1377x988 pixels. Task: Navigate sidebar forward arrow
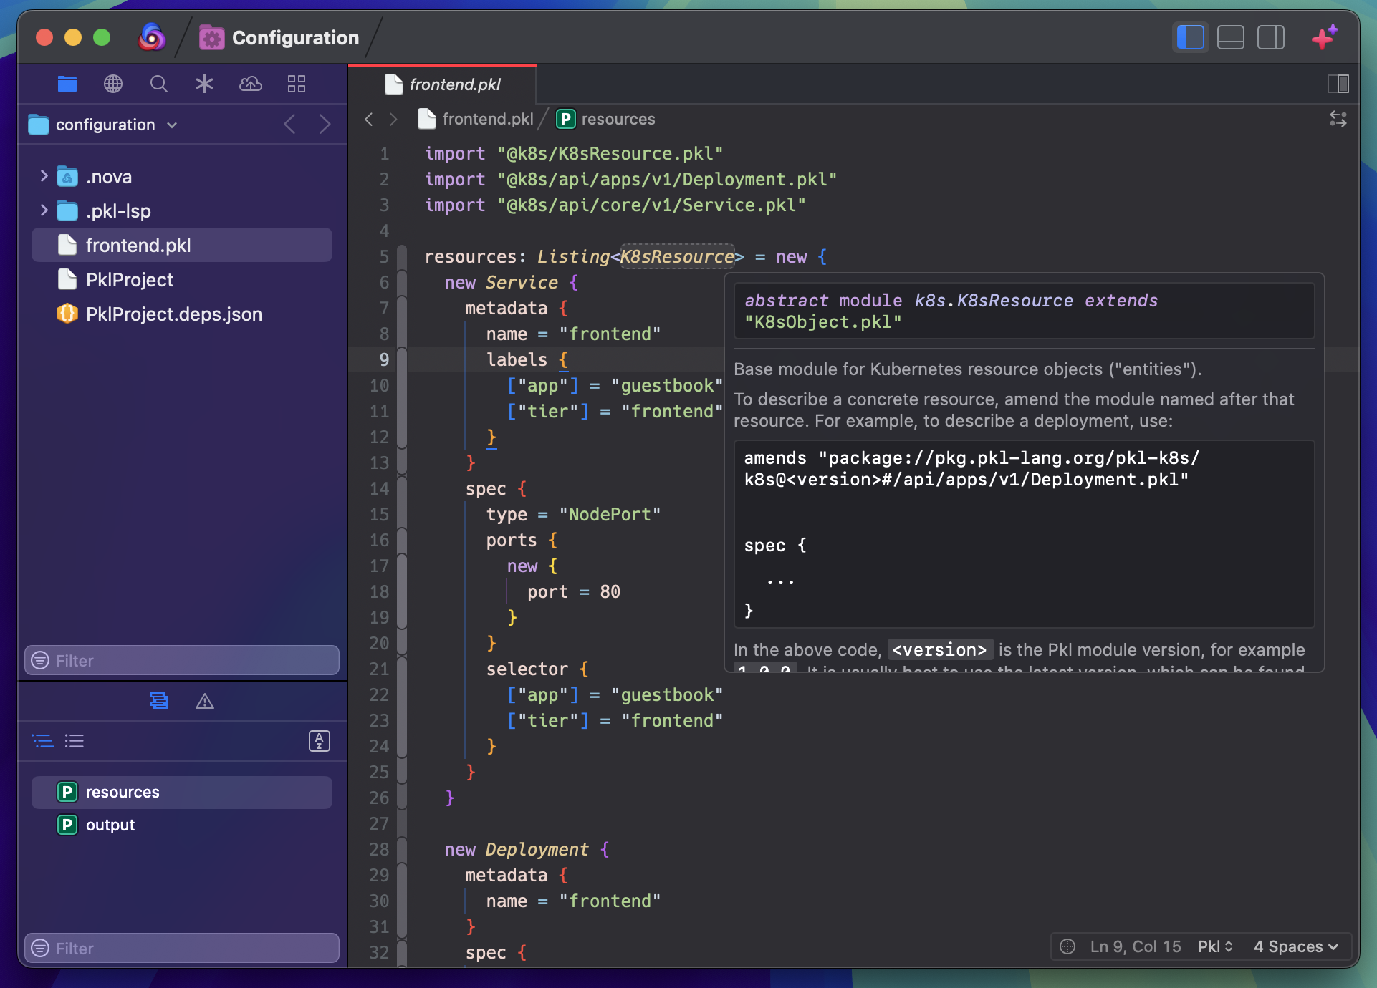click(325, 125)
